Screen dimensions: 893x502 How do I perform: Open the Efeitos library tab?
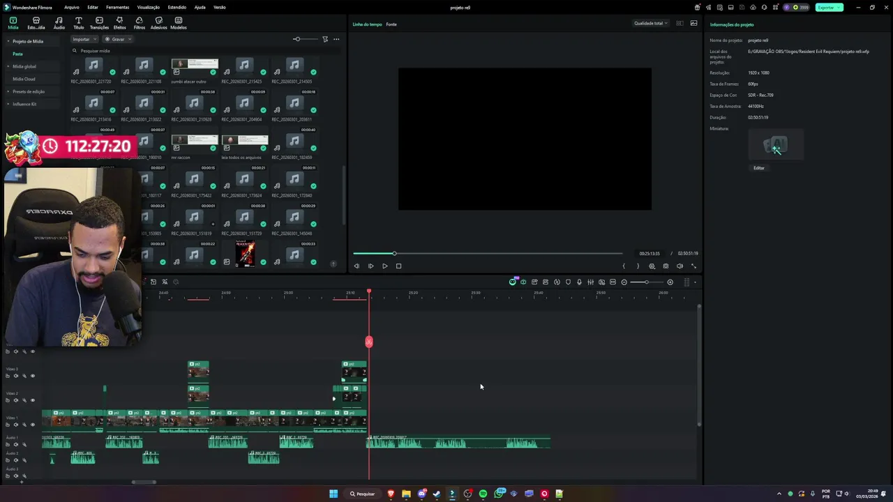119,23
